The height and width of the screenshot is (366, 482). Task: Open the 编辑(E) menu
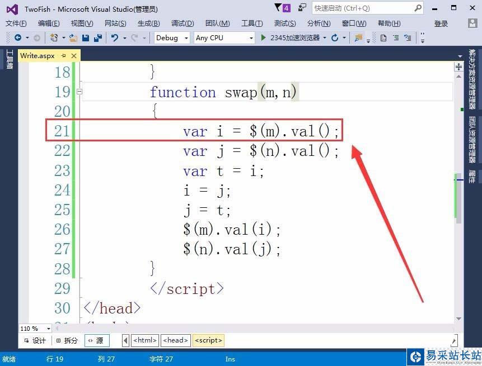(x=49, y=23)
